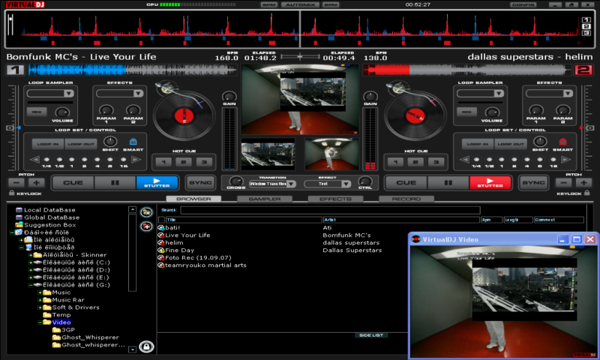Click right loop length next arrow

click(566, 160)
